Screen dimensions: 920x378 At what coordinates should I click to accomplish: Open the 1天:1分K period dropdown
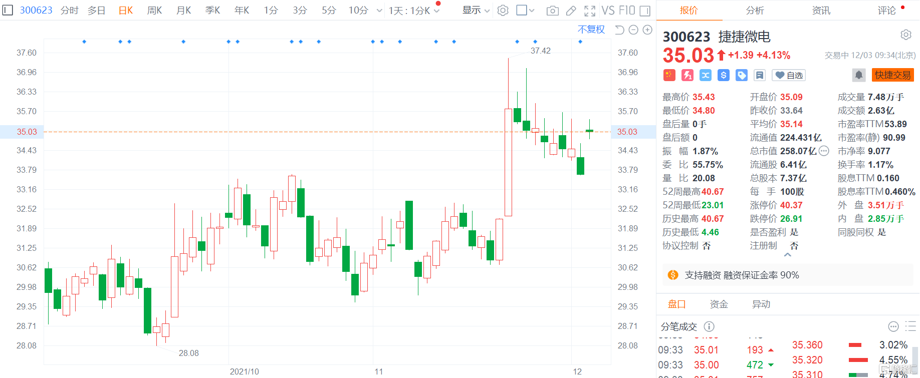tap(414, 11)
